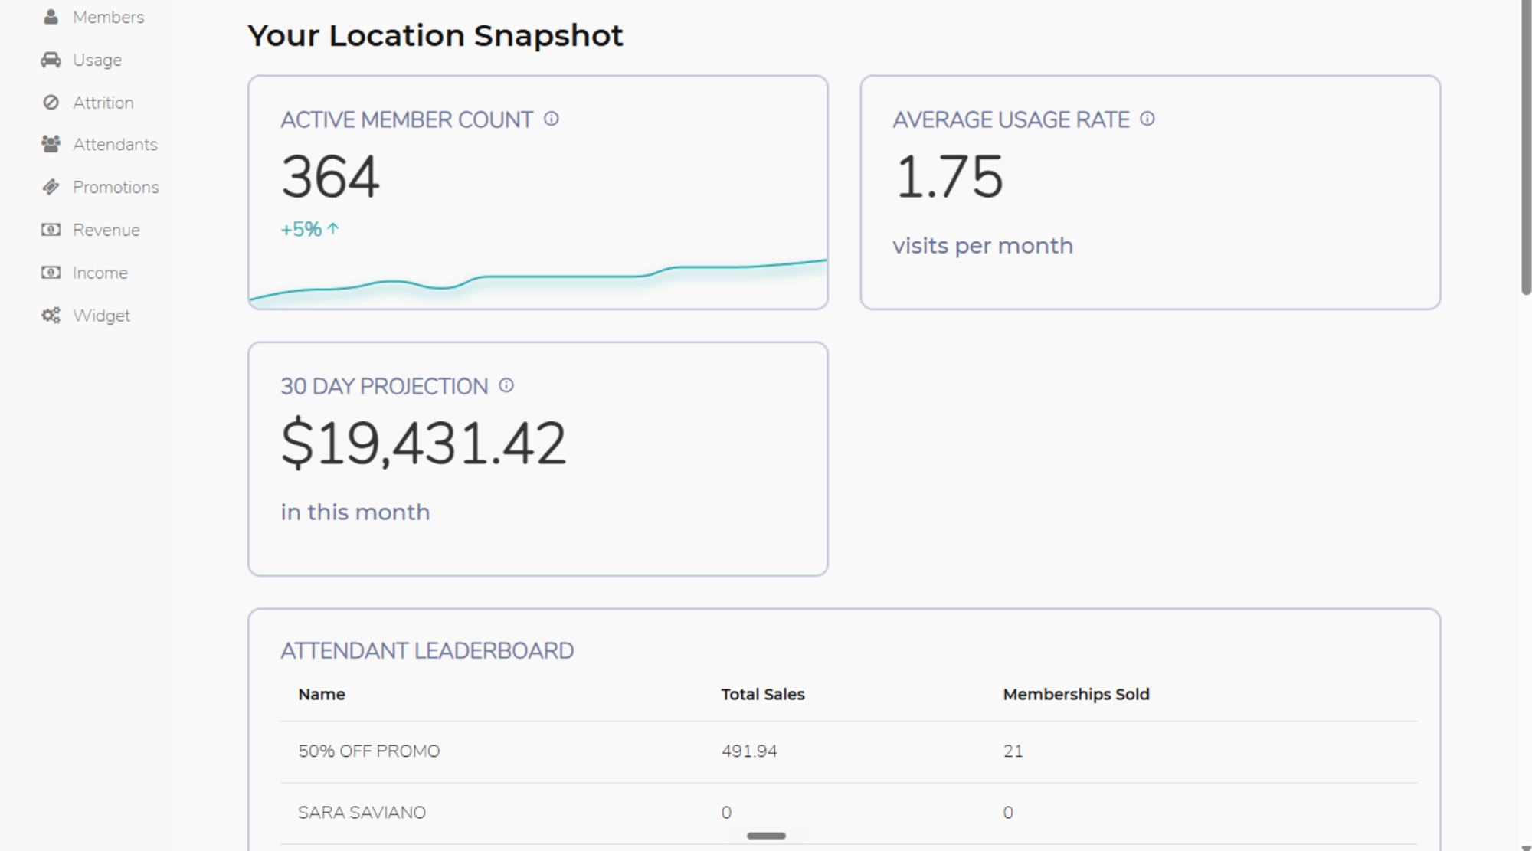The image size is (1532, 851).
Task: Click info icon beside Average Usage Rate
Action: 1147,119
